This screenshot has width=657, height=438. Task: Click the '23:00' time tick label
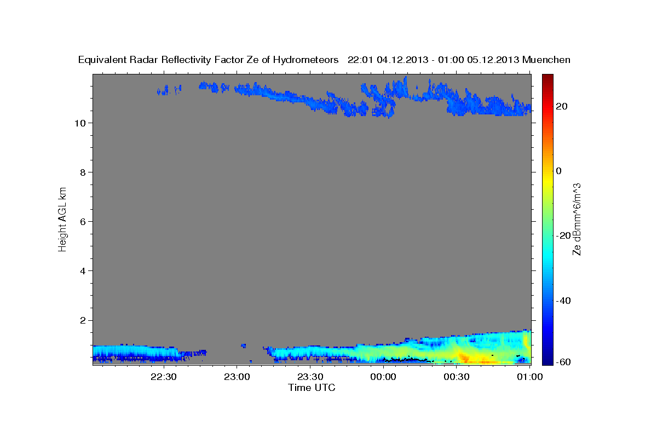[237, 377]
